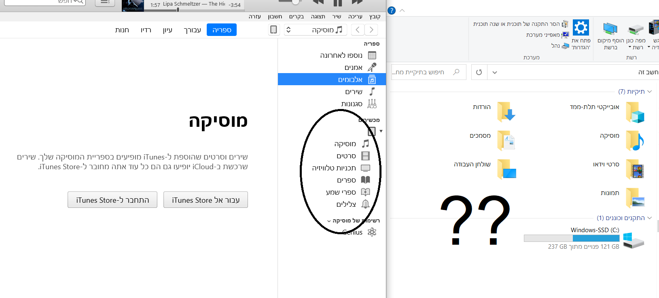Switch to the Library (ספריה) tab

pos(222,30)
